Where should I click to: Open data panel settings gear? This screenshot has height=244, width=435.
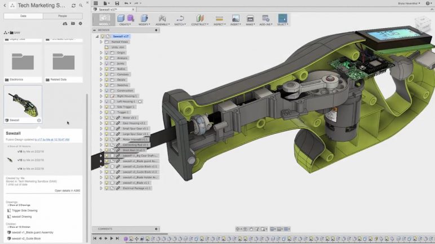click(x=81, y=24)
